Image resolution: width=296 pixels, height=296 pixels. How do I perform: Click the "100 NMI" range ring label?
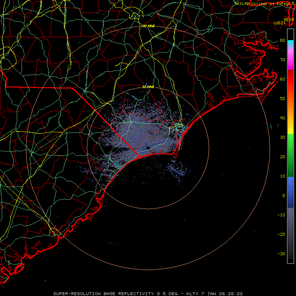[148, 26]
